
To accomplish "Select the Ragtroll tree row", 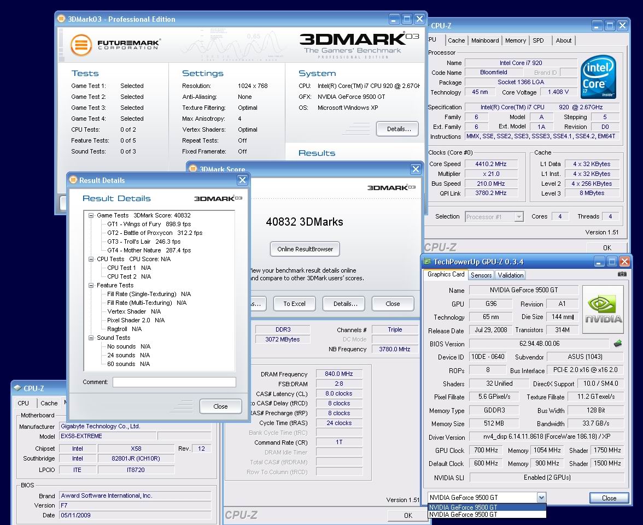I will 124,329.
